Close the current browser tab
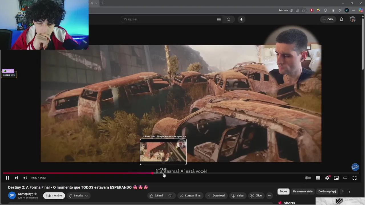 pos(96,3)
